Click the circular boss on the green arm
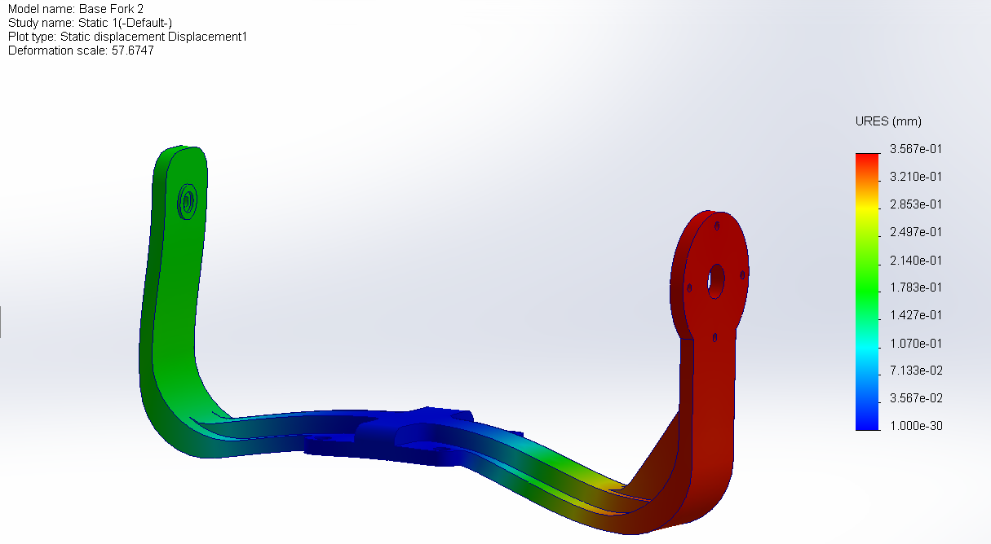991x544 pixels. coord(187,201)
